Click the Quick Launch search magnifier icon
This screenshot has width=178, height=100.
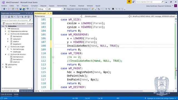coord(162,2)
